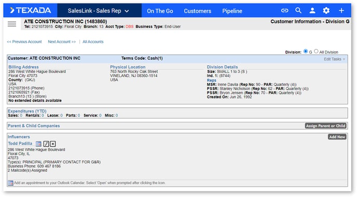Click Reps heading in Division Details
The width and height of the screenshot is (357, 197).
coord(212,80)
